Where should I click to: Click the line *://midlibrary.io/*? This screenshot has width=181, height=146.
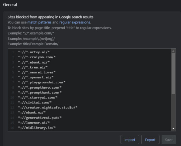pyautogui.click(x=37, y=128)
